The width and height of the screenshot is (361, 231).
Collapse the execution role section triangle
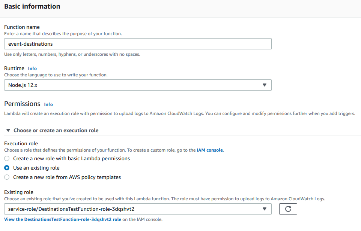8,130
